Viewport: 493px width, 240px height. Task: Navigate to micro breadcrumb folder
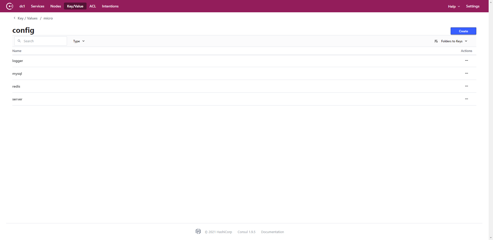coord(48,18)
